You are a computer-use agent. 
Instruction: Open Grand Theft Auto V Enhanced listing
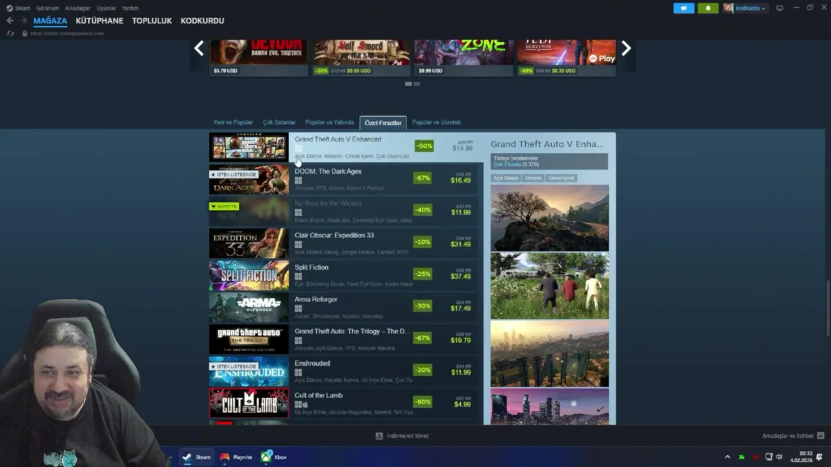click(x=346, y=147)
